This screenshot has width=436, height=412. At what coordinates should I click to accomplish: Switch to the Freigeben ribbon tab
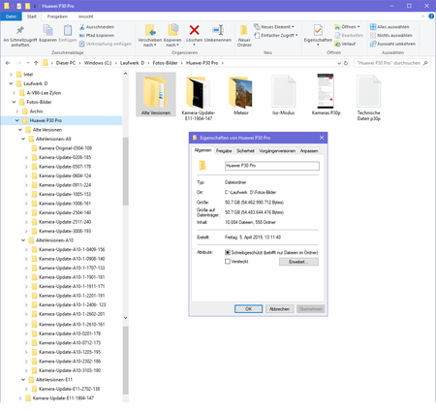coord(57,16)
